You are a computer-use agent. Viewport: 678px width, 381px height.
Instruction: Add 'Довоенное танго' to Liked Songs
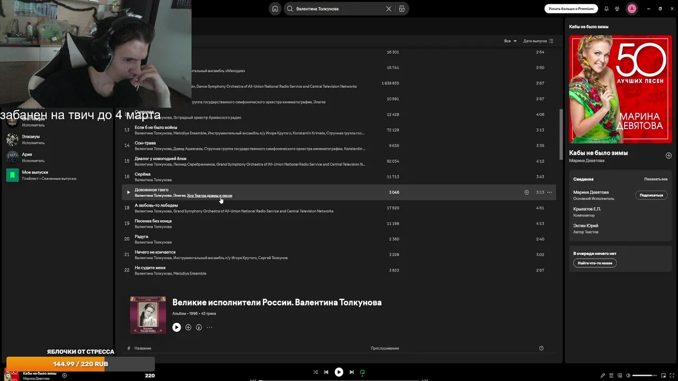527,192
